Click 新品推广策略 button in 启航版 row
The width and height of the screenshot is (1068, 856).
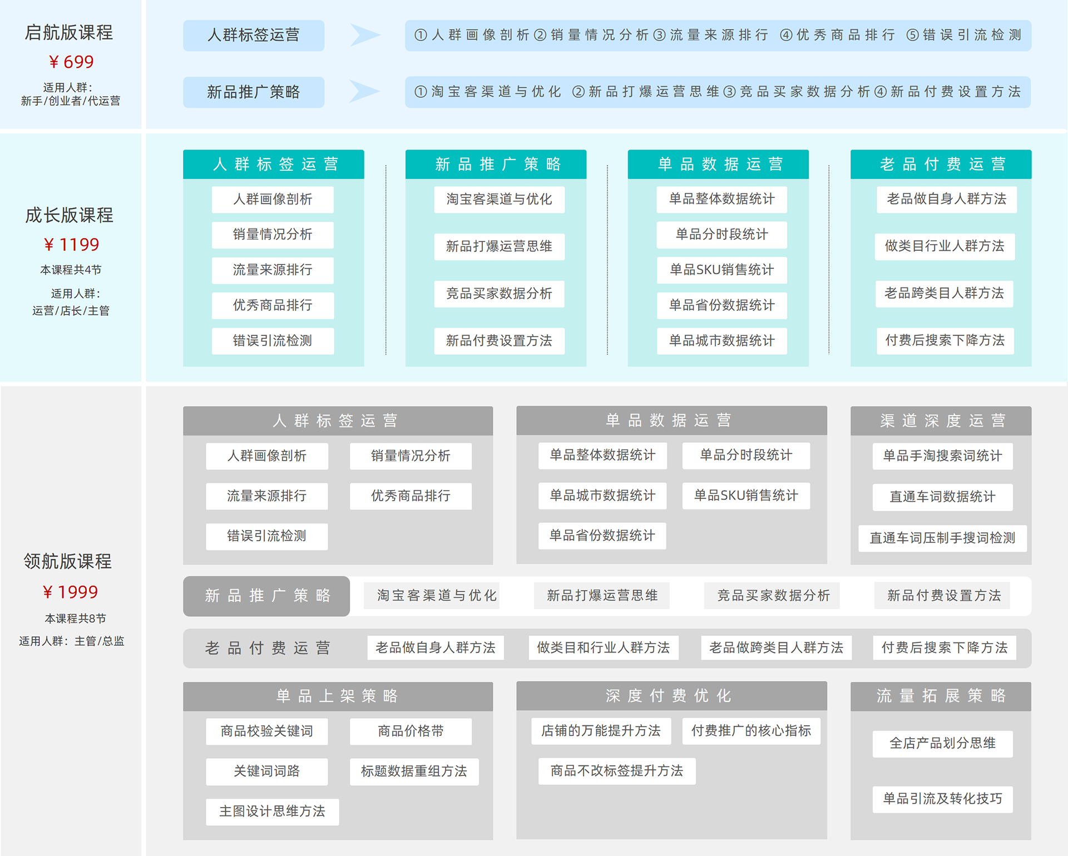click(254, 92)
